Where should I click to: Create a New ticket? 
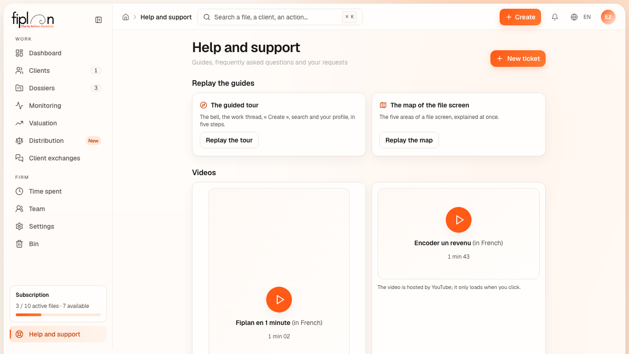point(518,59)
